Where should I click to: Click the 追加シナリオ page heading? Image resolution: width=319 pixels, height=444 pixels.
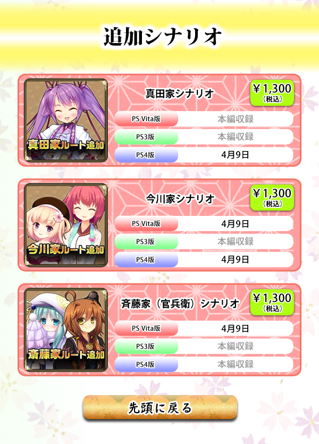point(162,37)
